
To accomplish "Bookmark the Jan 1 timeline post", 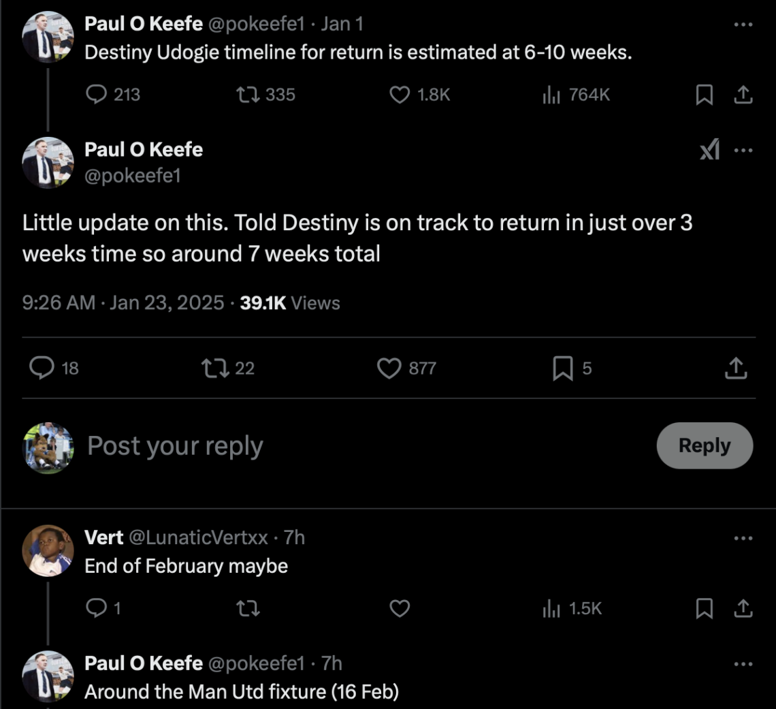I will (x=704, y=95).
